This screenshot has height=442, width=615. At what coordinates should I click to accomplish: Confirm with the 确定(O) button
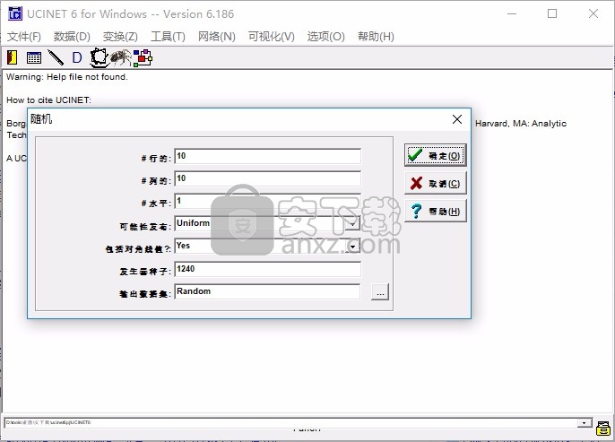point(436,155)
